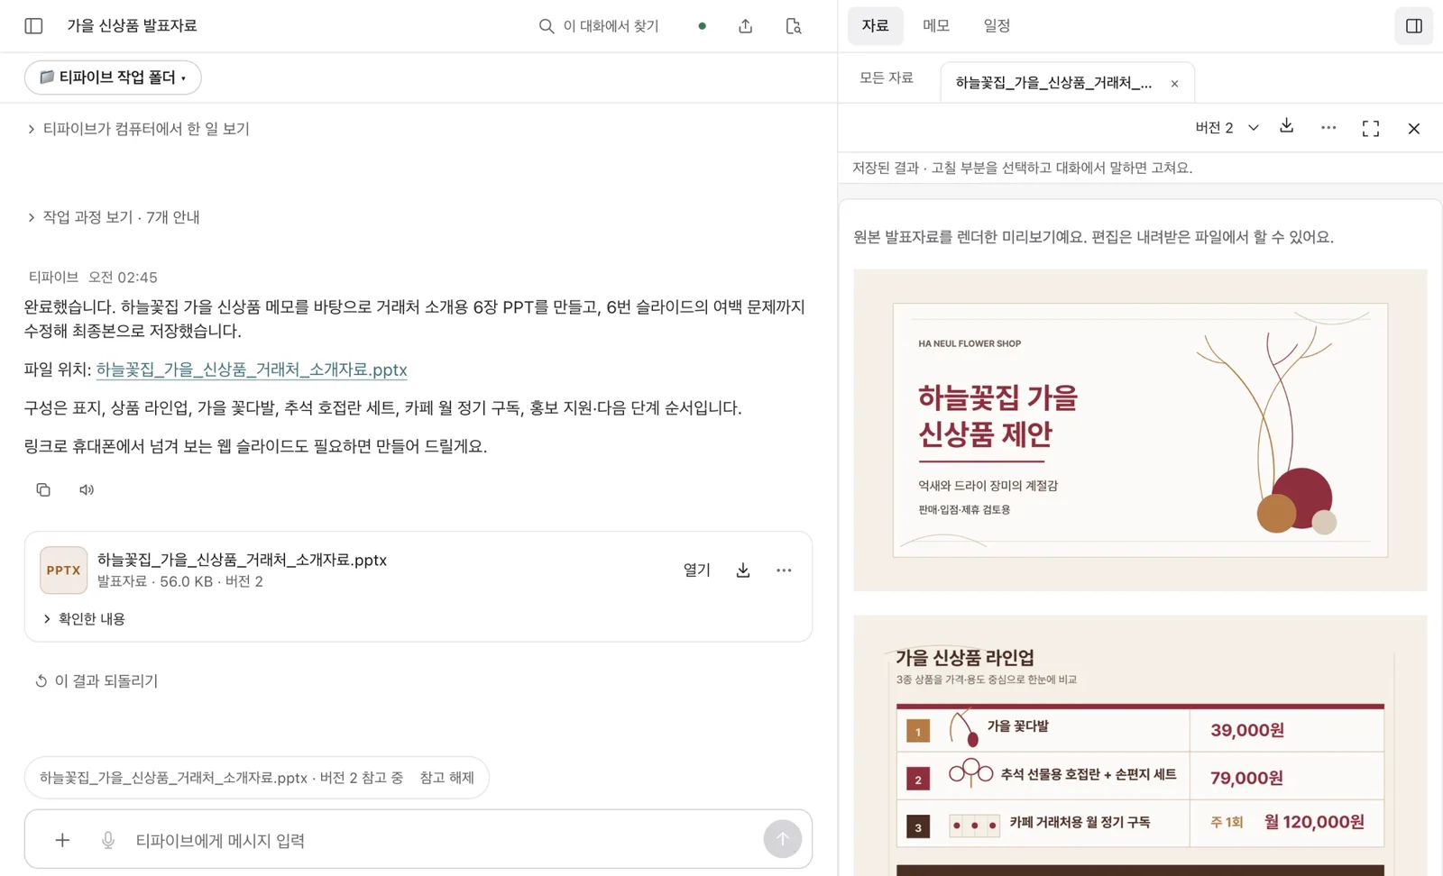Switch to the 일정 tab
Screen dimensions: 1443x876
pos(997,26)
